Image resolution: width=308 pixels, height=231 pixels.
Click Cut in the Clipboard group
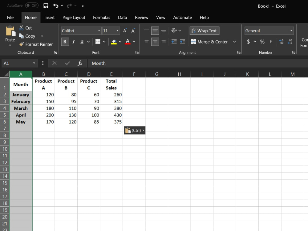coord(25,28)
